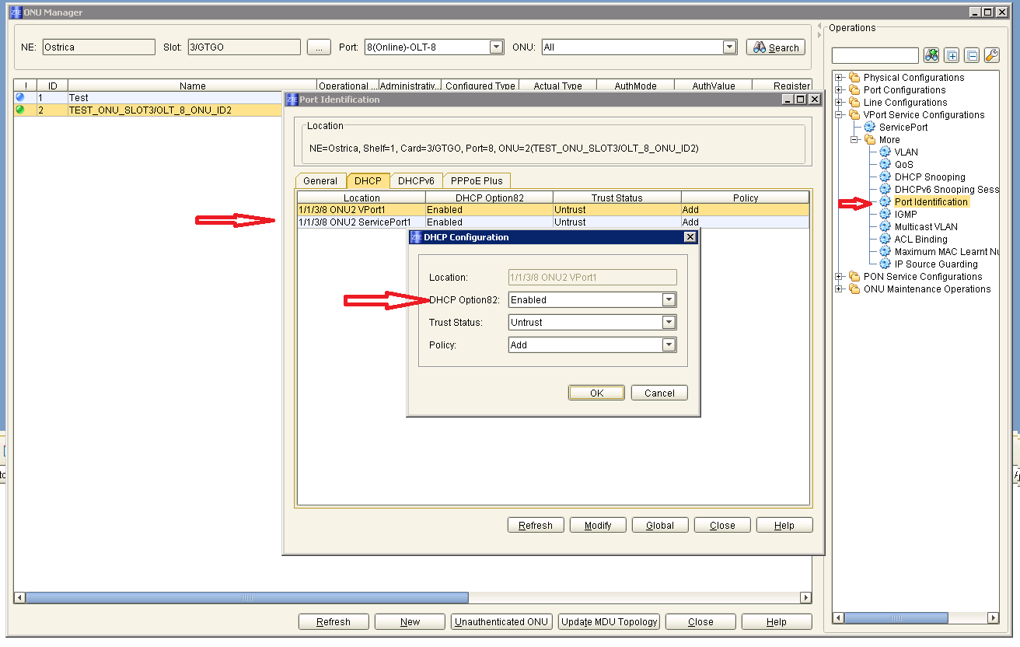Click the ONU list horizontal scrollbar
The height and width of the screenshot is (647, 1020).
click(x=247, y=598)
